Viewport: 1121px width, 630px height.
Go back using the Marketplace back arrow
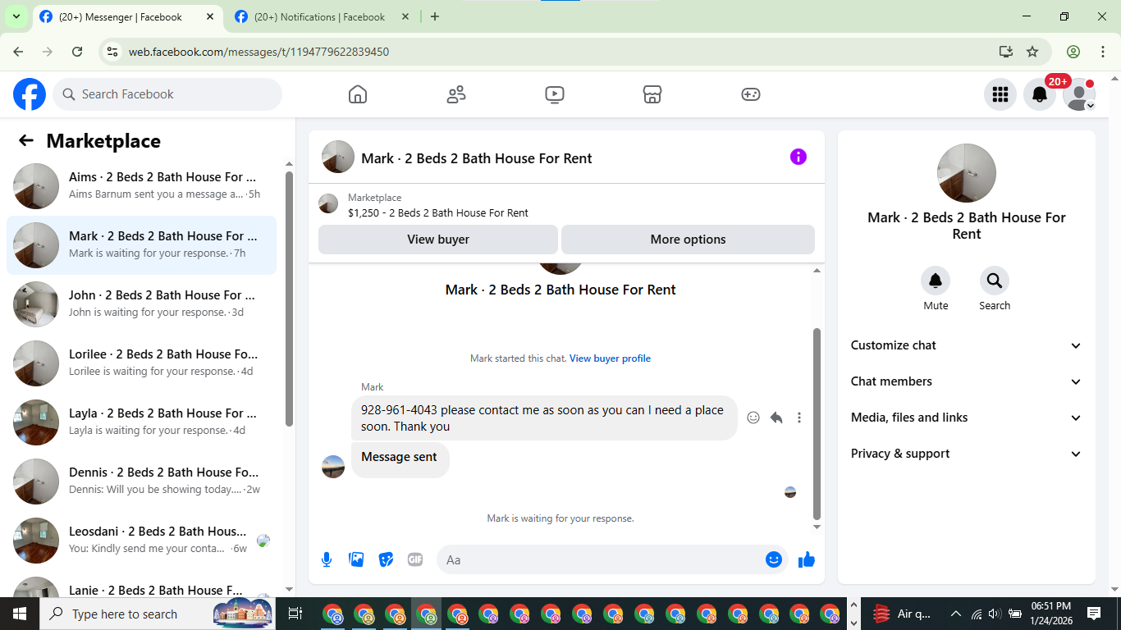tap(26, 140)
